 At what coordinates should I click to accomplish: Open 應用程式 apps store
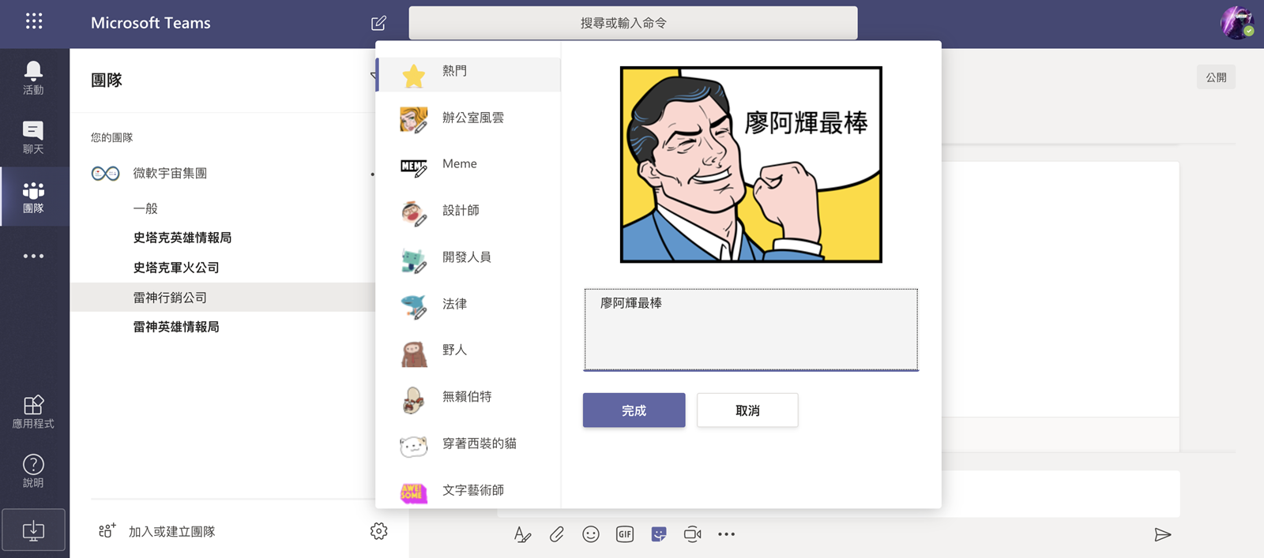33,412
